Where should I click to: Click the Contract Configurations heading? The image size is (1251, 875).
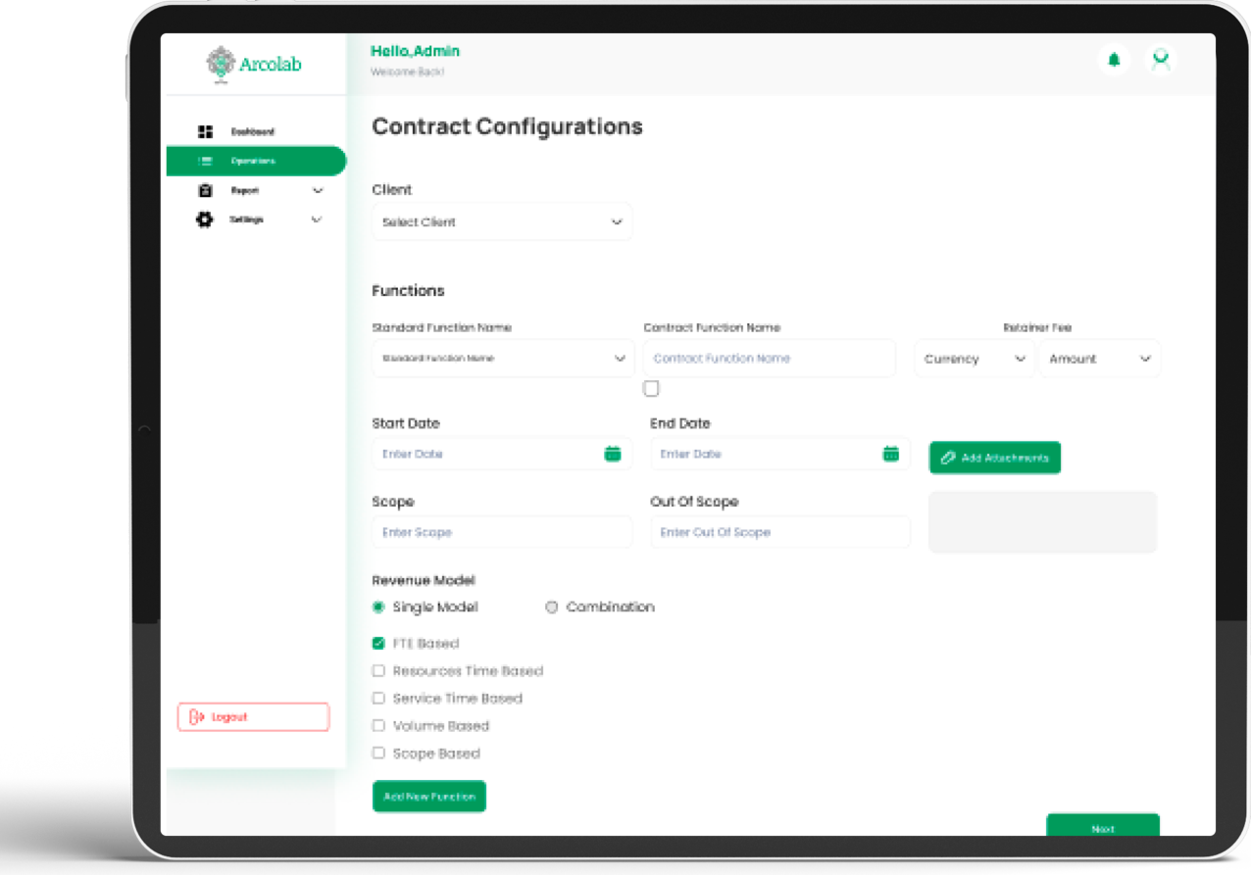(x=508, y=126)
